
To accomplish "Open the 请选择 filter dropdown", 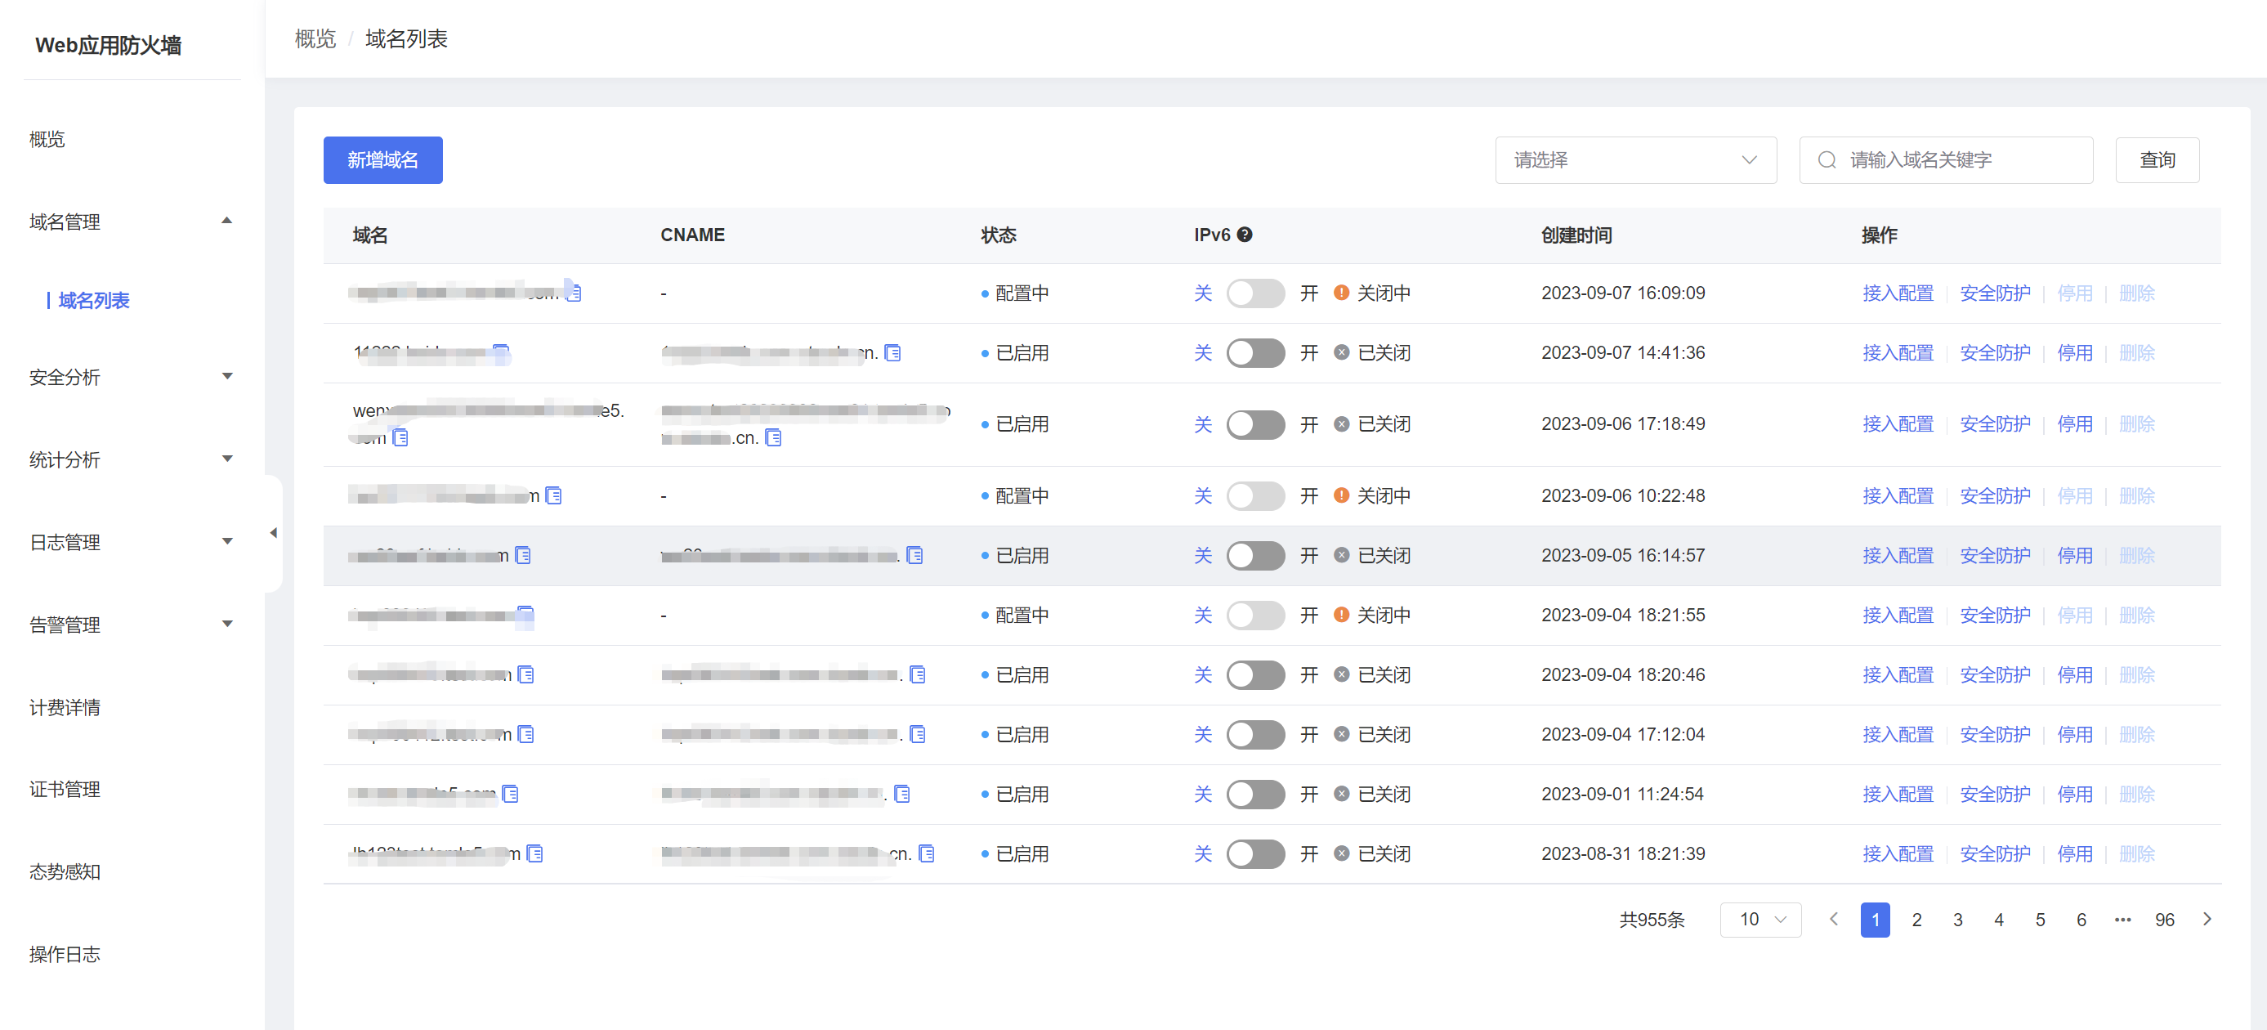I will [1635, 160].
